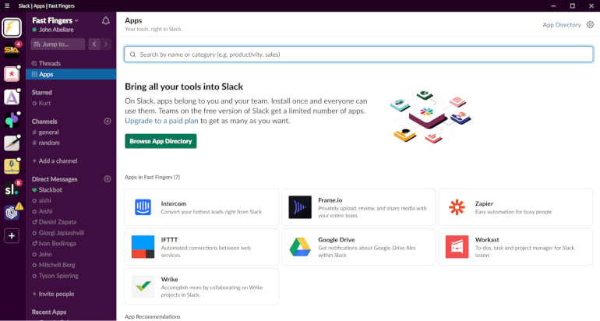Screen dimensions: 600x321
Task: Create a channel with Channels plus icon
Action: 108,122
